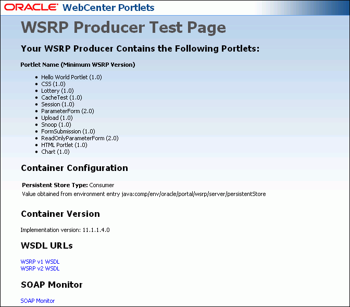This screenshot has width=350, height=307.
Task: Select the HTML Portlet (1.0) entry
Action: 64,145
